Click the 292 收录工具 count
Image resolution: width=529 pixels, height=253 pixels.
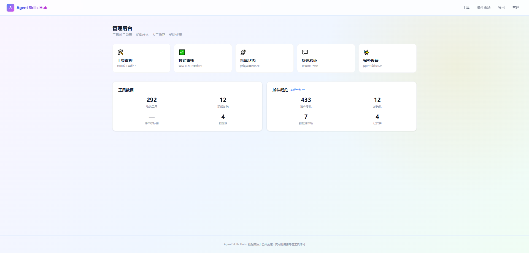[152, 100]
